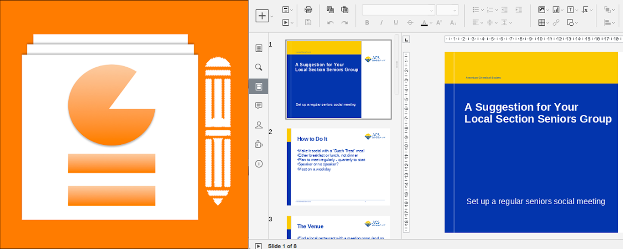Click the add new slide plus button

click(262, 16)
